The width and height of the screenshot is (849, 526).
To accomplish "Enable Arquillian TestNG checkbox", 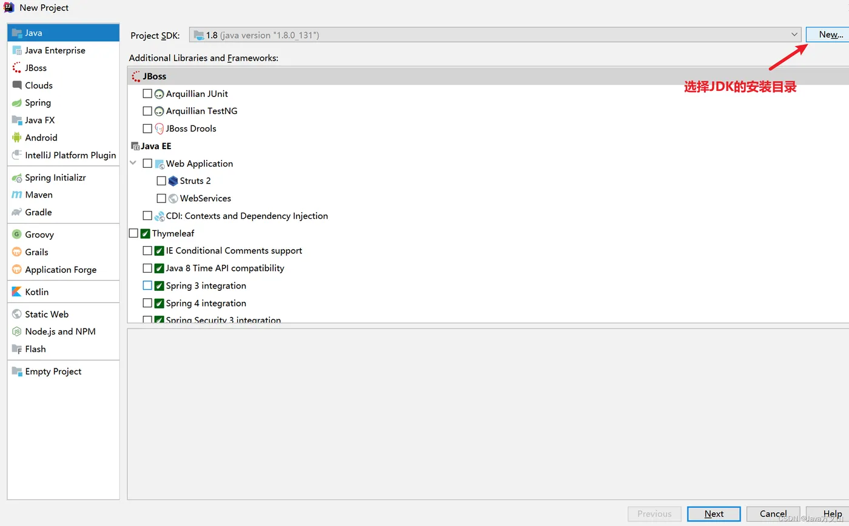I will click(147, 111).
